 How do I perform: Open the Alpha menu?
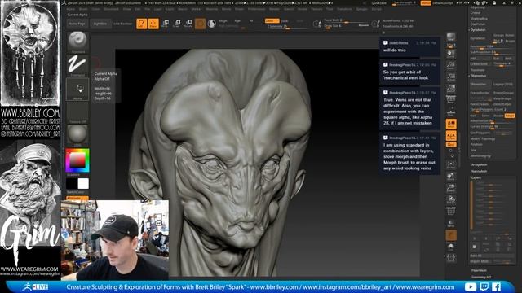(71, 9)
